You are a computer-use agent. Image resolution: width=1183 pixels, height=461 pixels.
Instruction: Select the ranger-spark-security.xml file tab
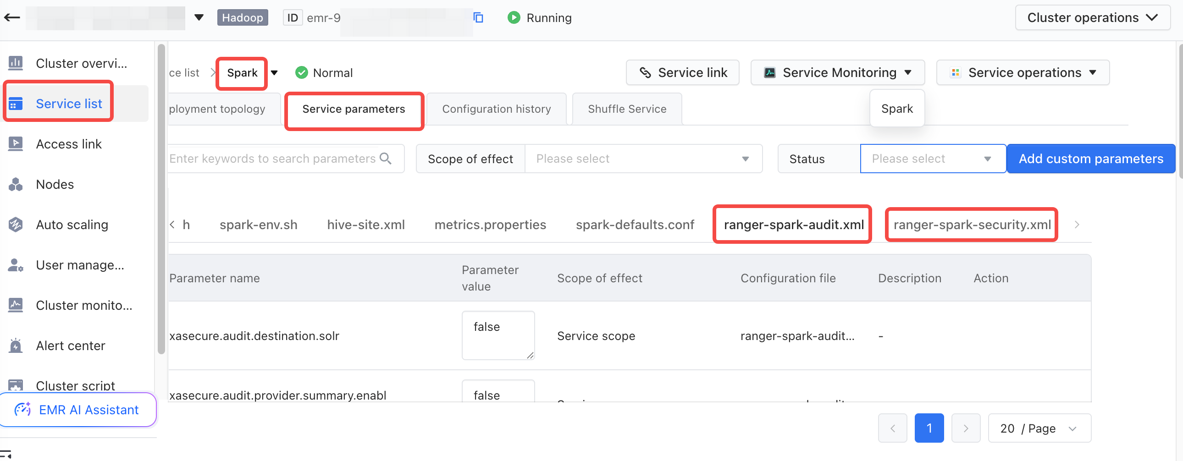point(972,225)
